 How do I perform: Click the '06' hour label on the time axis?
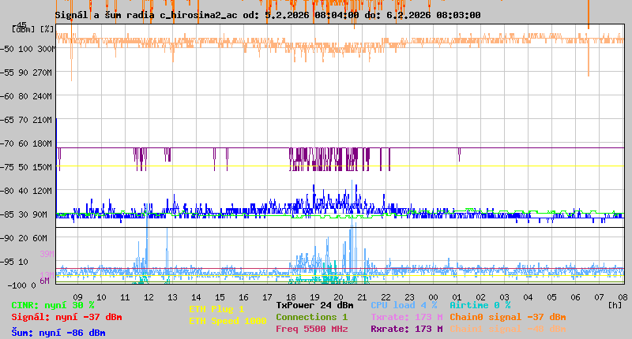point(576,297)
